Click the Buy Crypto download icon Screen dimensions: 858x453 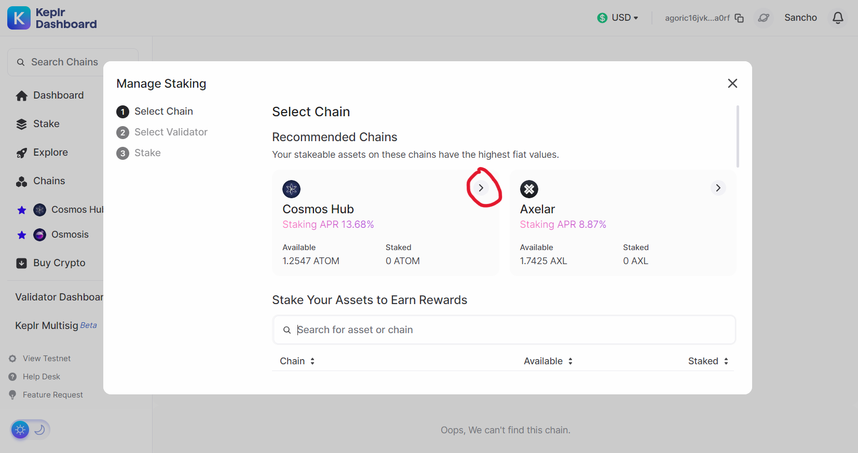click(x=21, y=263)
